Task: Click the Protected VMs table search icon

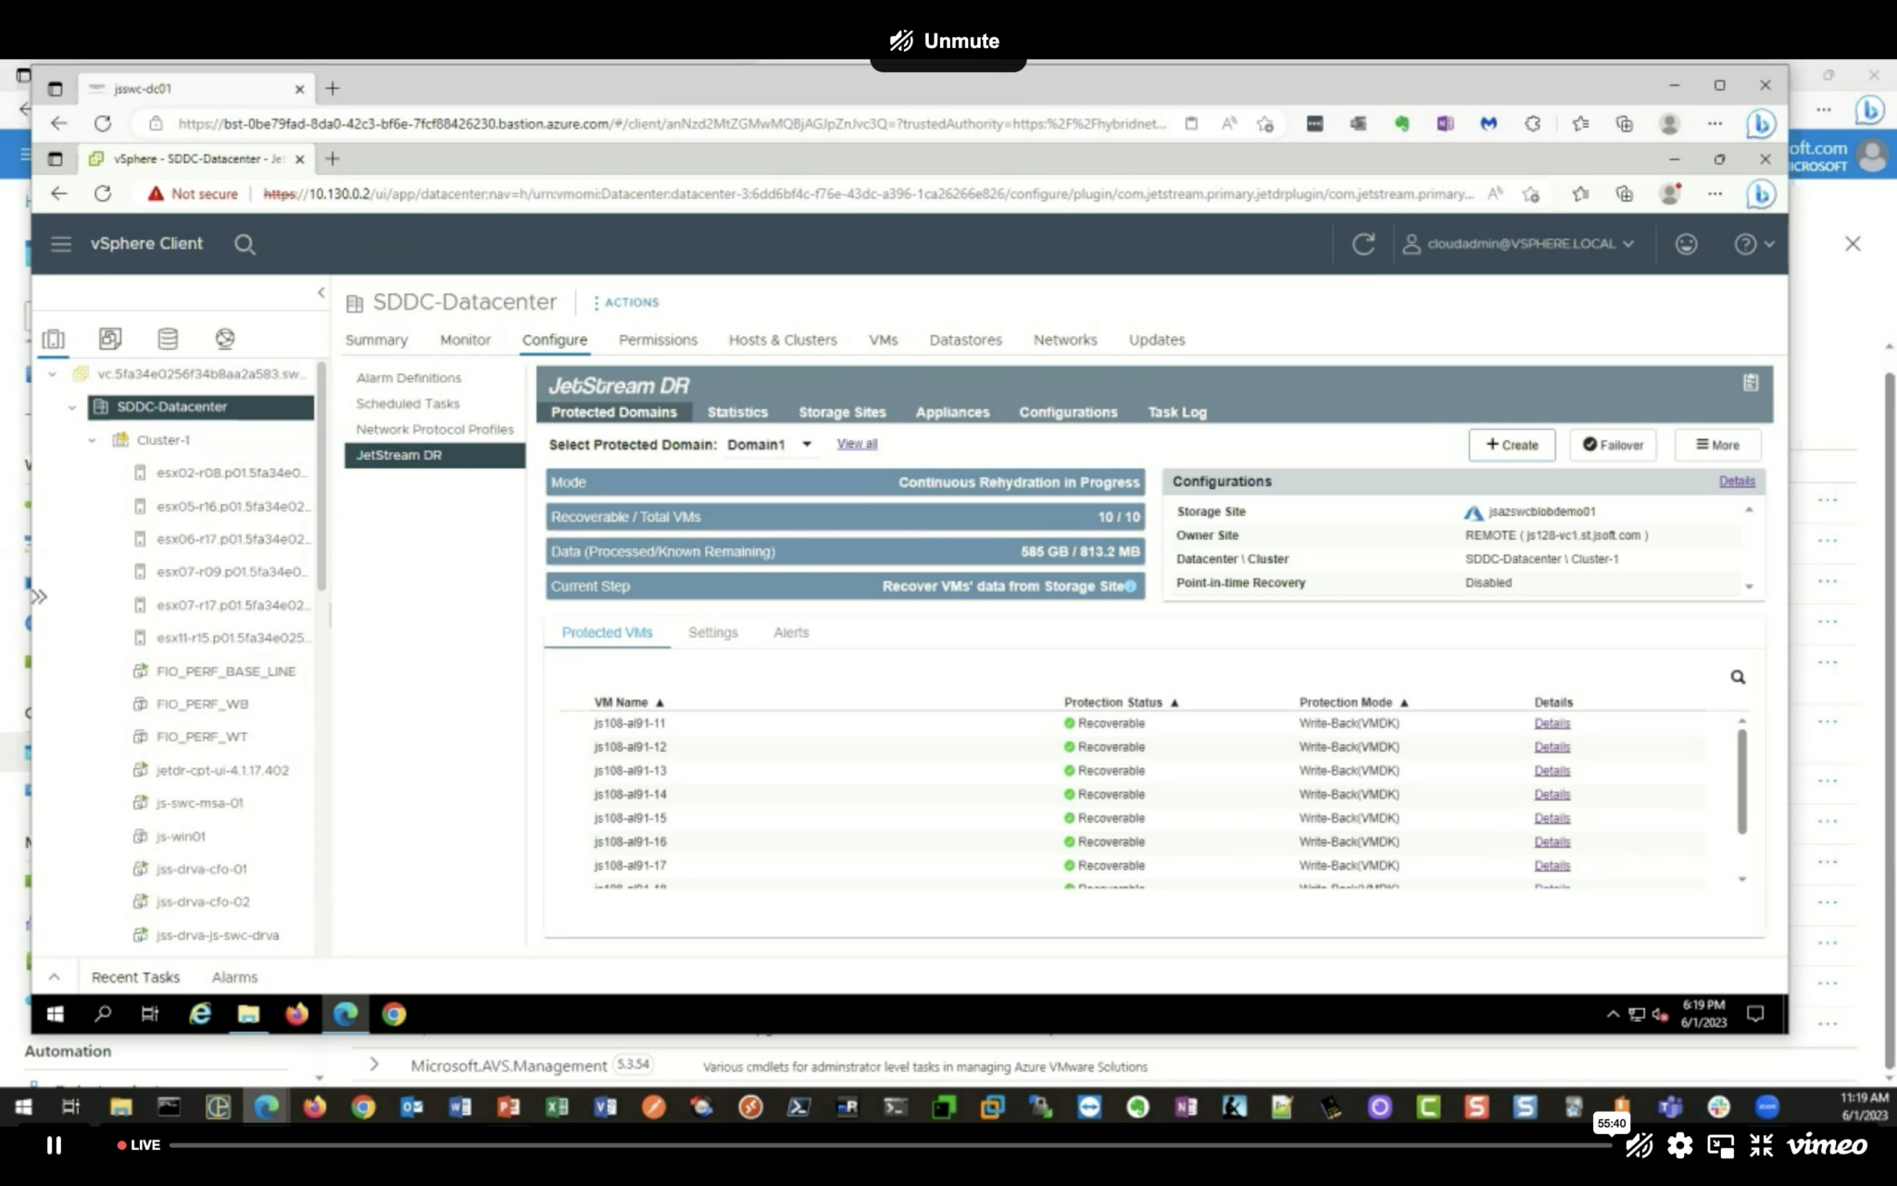Action: 1738,677
